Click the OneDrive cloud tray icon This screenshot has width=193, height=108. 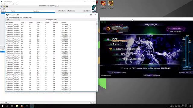tap(176, 106)
